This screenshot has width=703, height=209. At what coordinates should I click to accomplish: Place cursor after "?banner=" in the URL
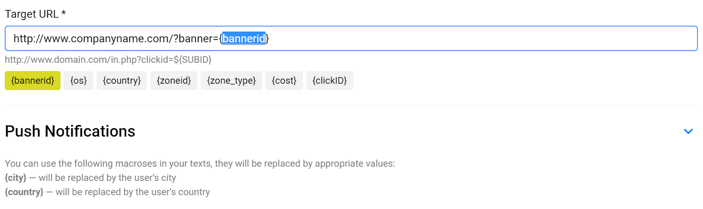click(219, 39)
